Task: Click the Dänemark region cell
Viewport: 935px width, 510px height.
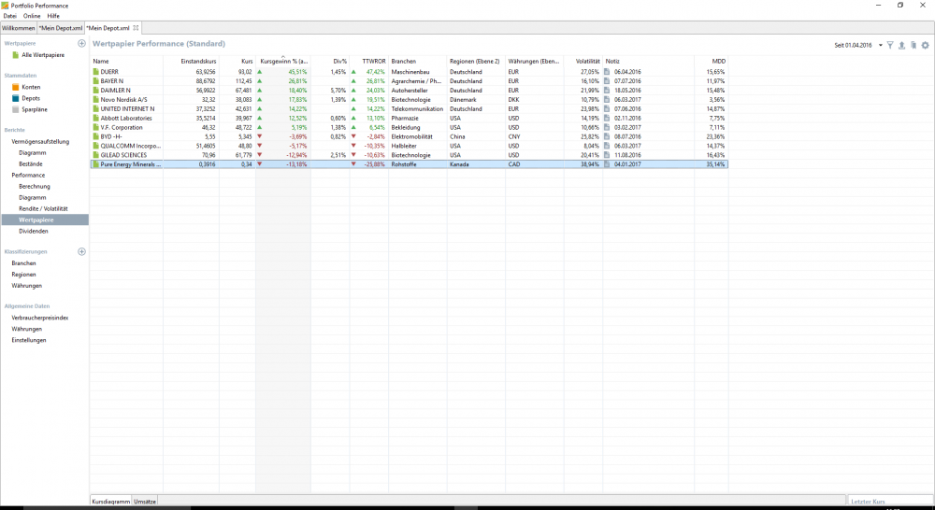Action: click(x=464, y=100)
